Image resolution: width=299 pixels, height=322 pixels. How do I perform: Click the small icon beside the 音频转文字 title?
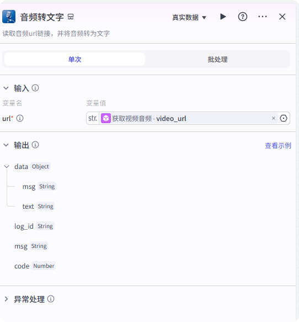pyautogui.click(x=71, y=17)
